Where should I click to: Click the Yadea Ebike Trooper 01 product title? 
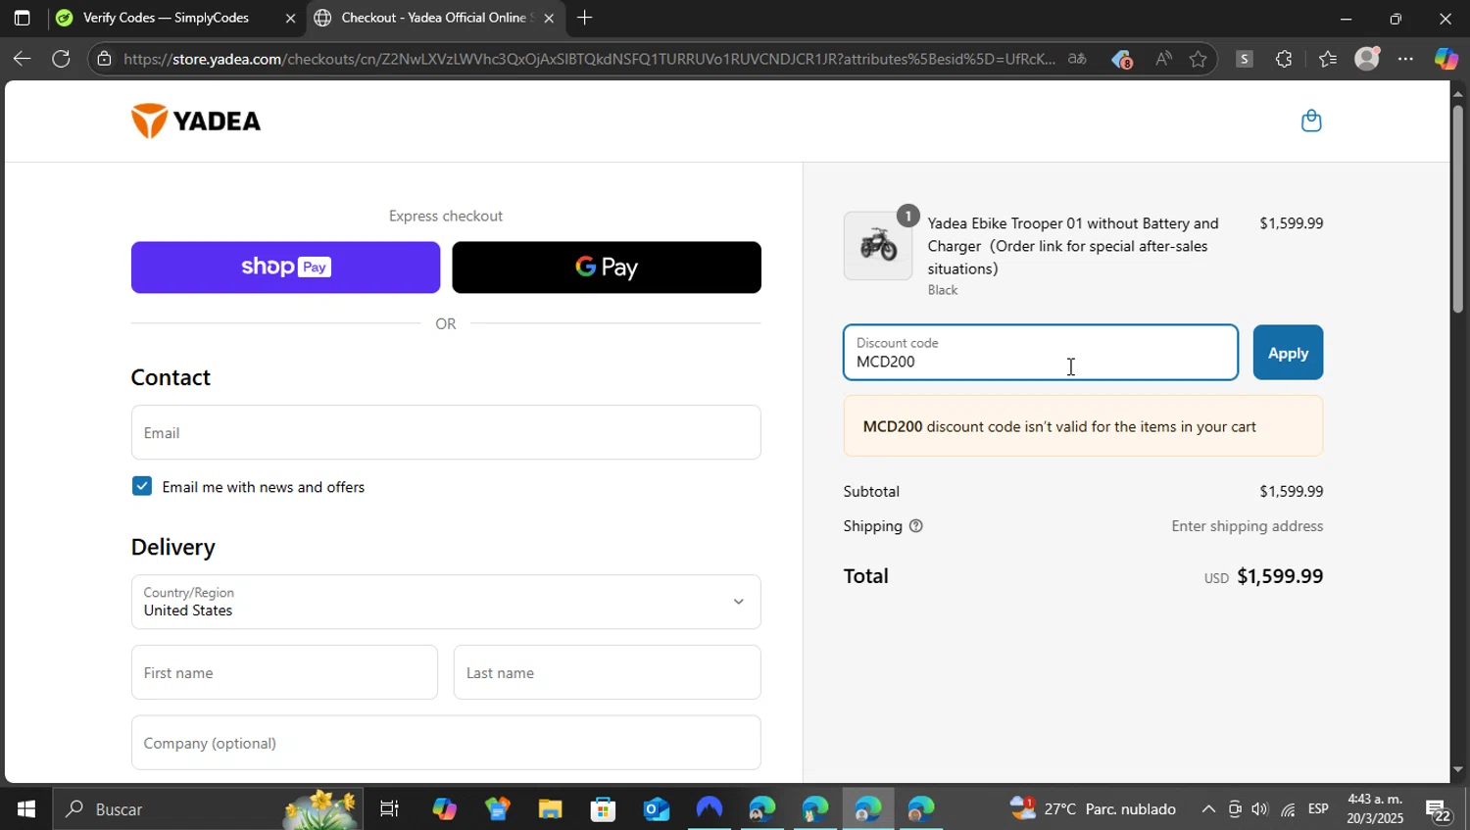coord(1073,246)
